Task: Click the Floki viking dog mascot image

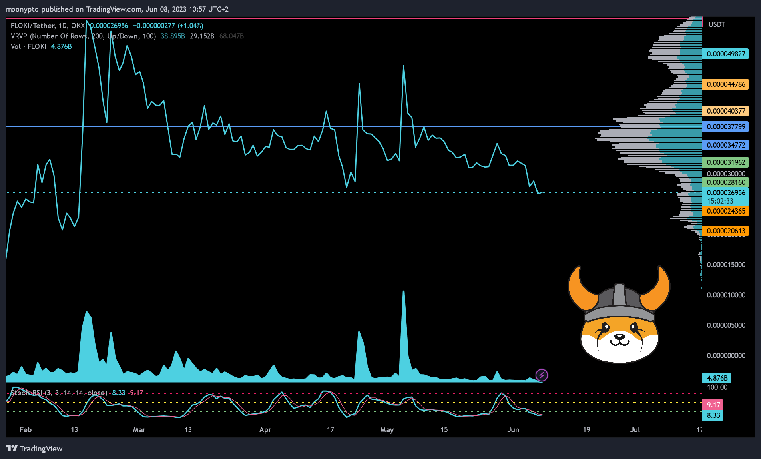Action: [619, 314]
